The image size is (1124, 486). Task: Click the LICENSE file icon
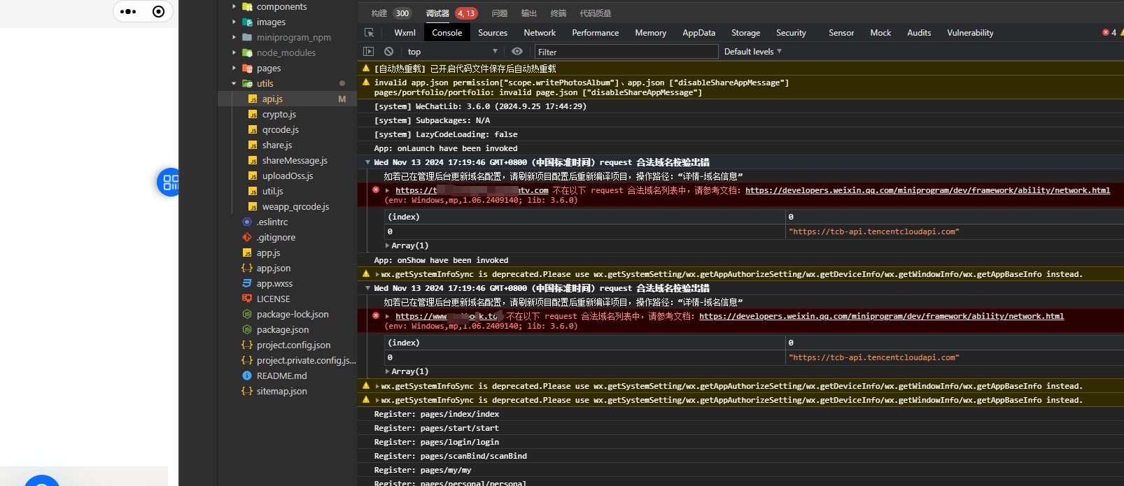247,299
